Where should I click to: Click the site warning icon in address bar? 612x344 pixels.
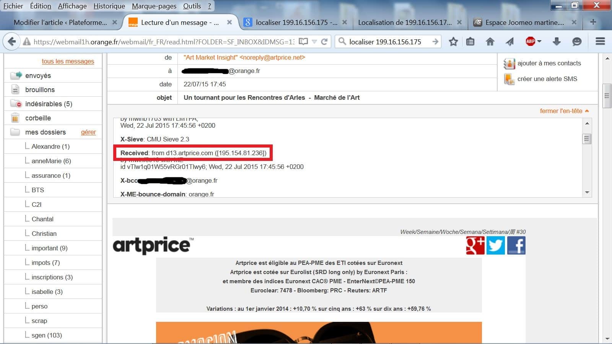(x=26, y=42)
